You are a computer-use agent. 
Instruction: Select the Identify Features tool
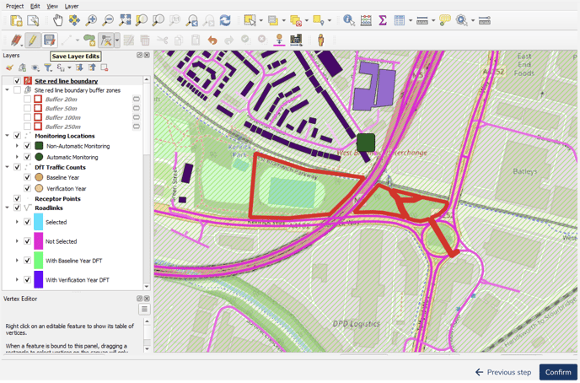(x=348, y=20)
